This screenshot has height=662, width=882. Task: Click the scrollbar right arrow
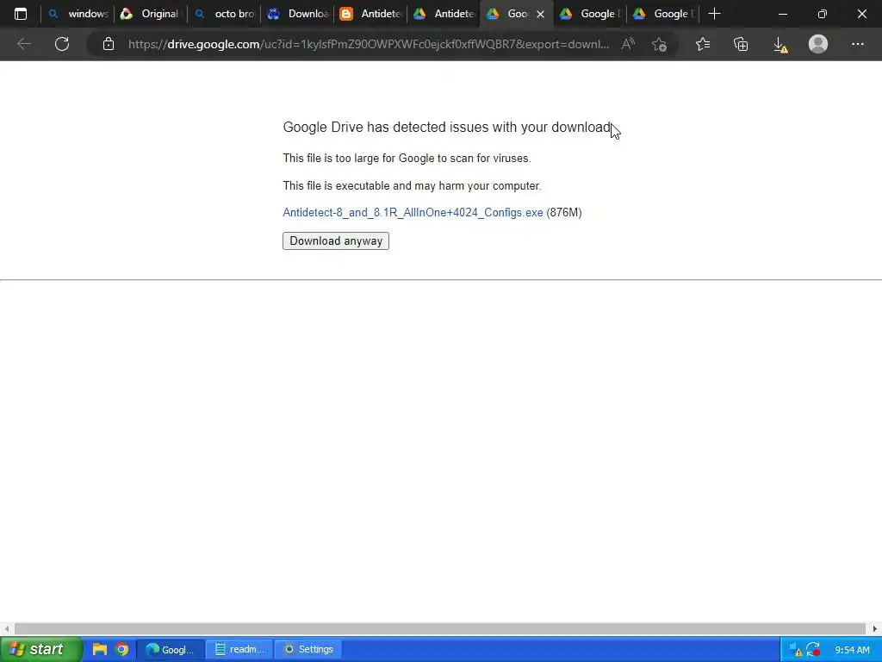tap(875, 628)
